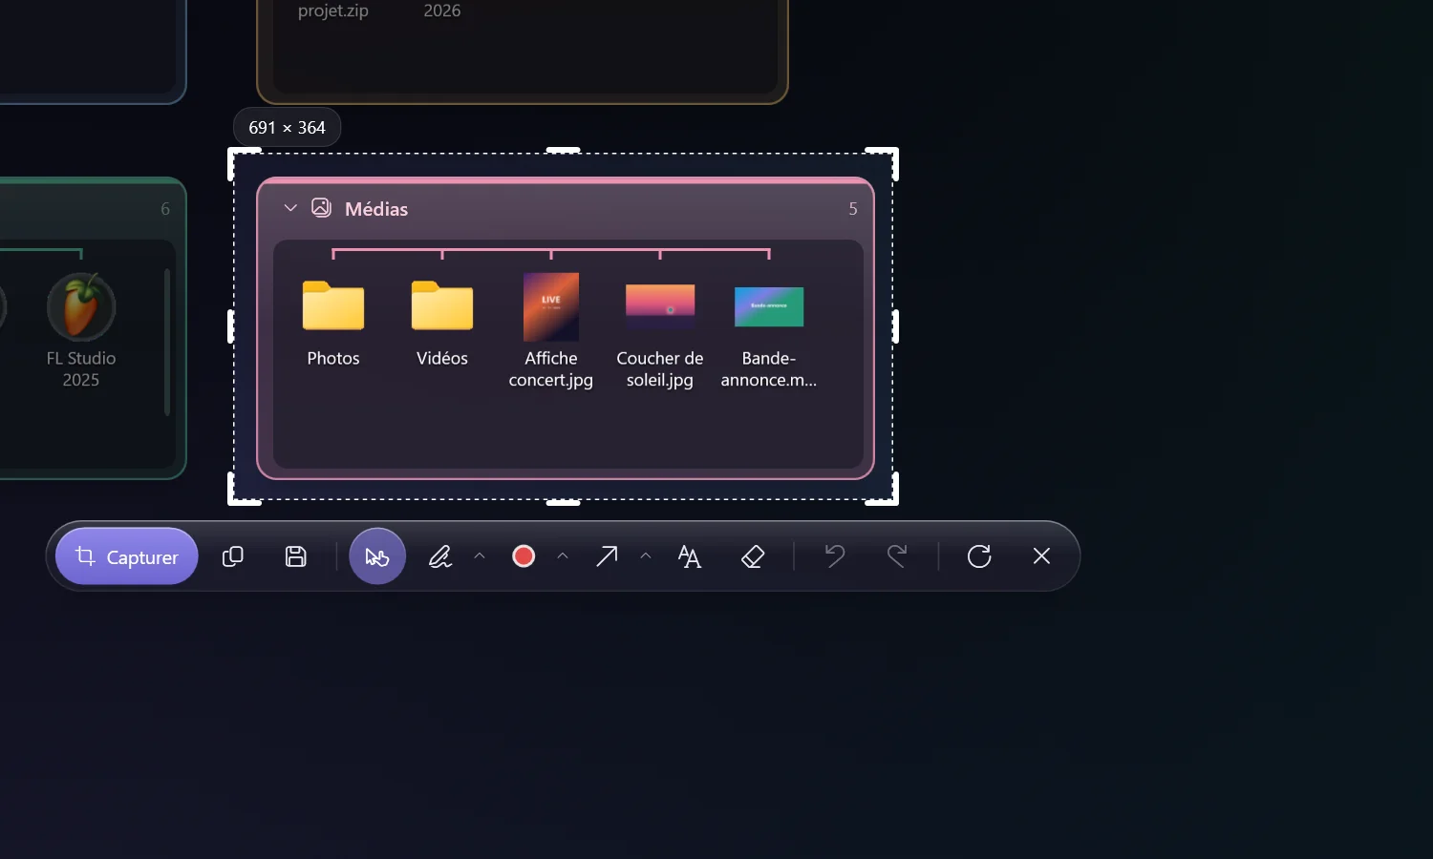Choose the eraser tool
Screen dimensions: 1433x859
(753, 556)
